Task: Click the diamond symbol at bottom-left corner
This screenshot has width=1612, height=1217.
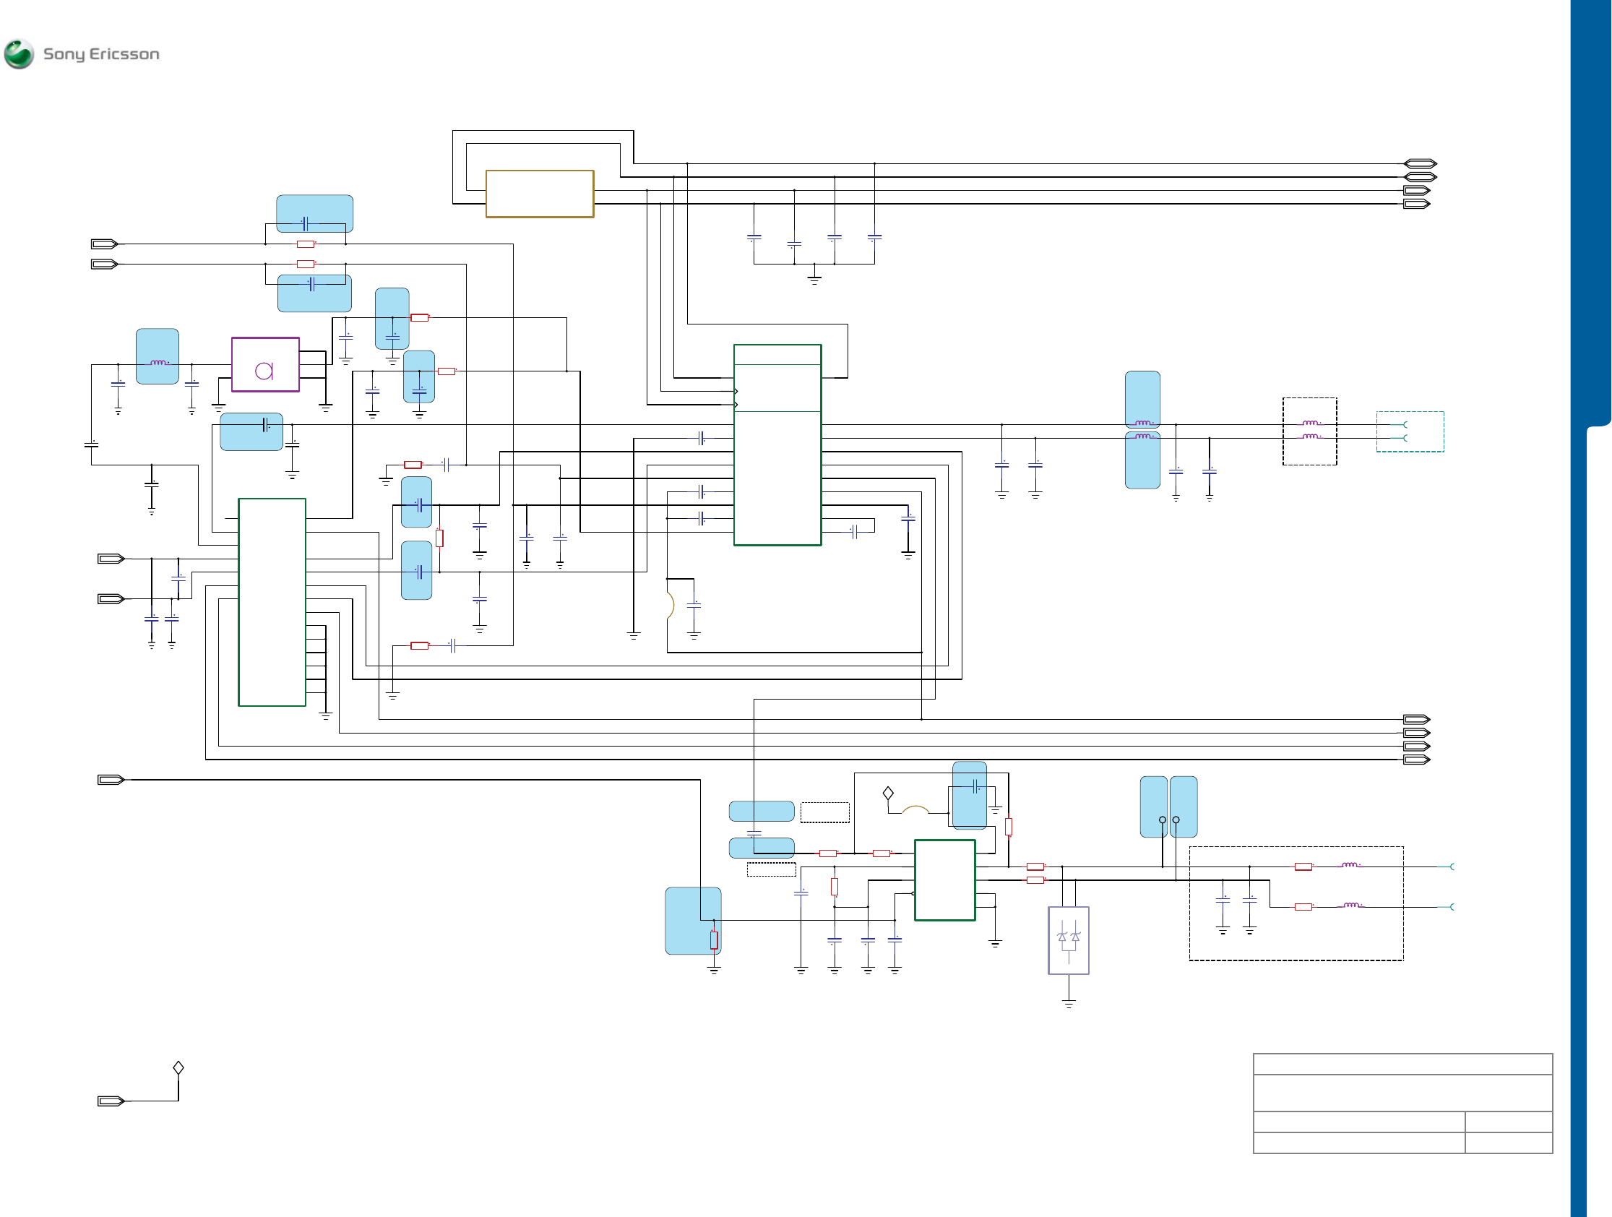Action: click(178, 1067)
